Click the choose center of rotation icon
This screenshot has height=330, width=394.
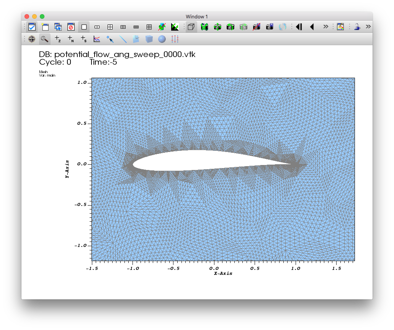coord(283,27)
